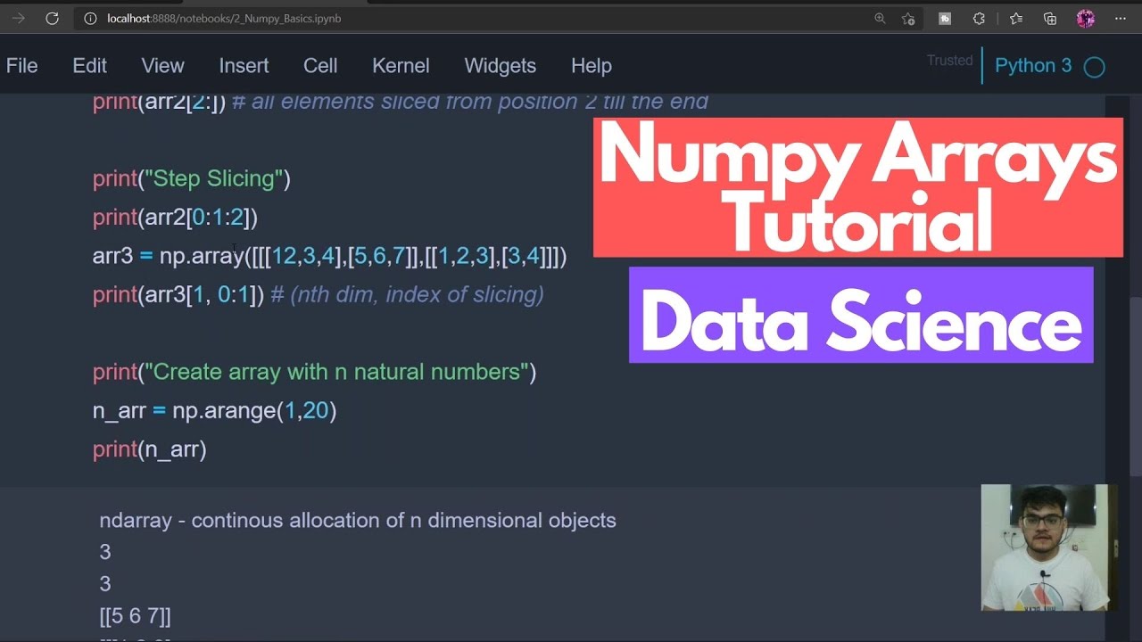Open the zoom magnifier in address bar
Image resolution: width=1142 pixels, height=642 pixels.
(x=880, y=18)
